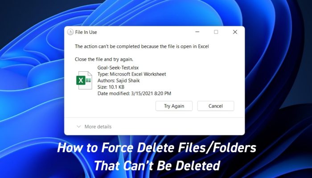Click the That Can't Be Deleted caption

point(157,165)
